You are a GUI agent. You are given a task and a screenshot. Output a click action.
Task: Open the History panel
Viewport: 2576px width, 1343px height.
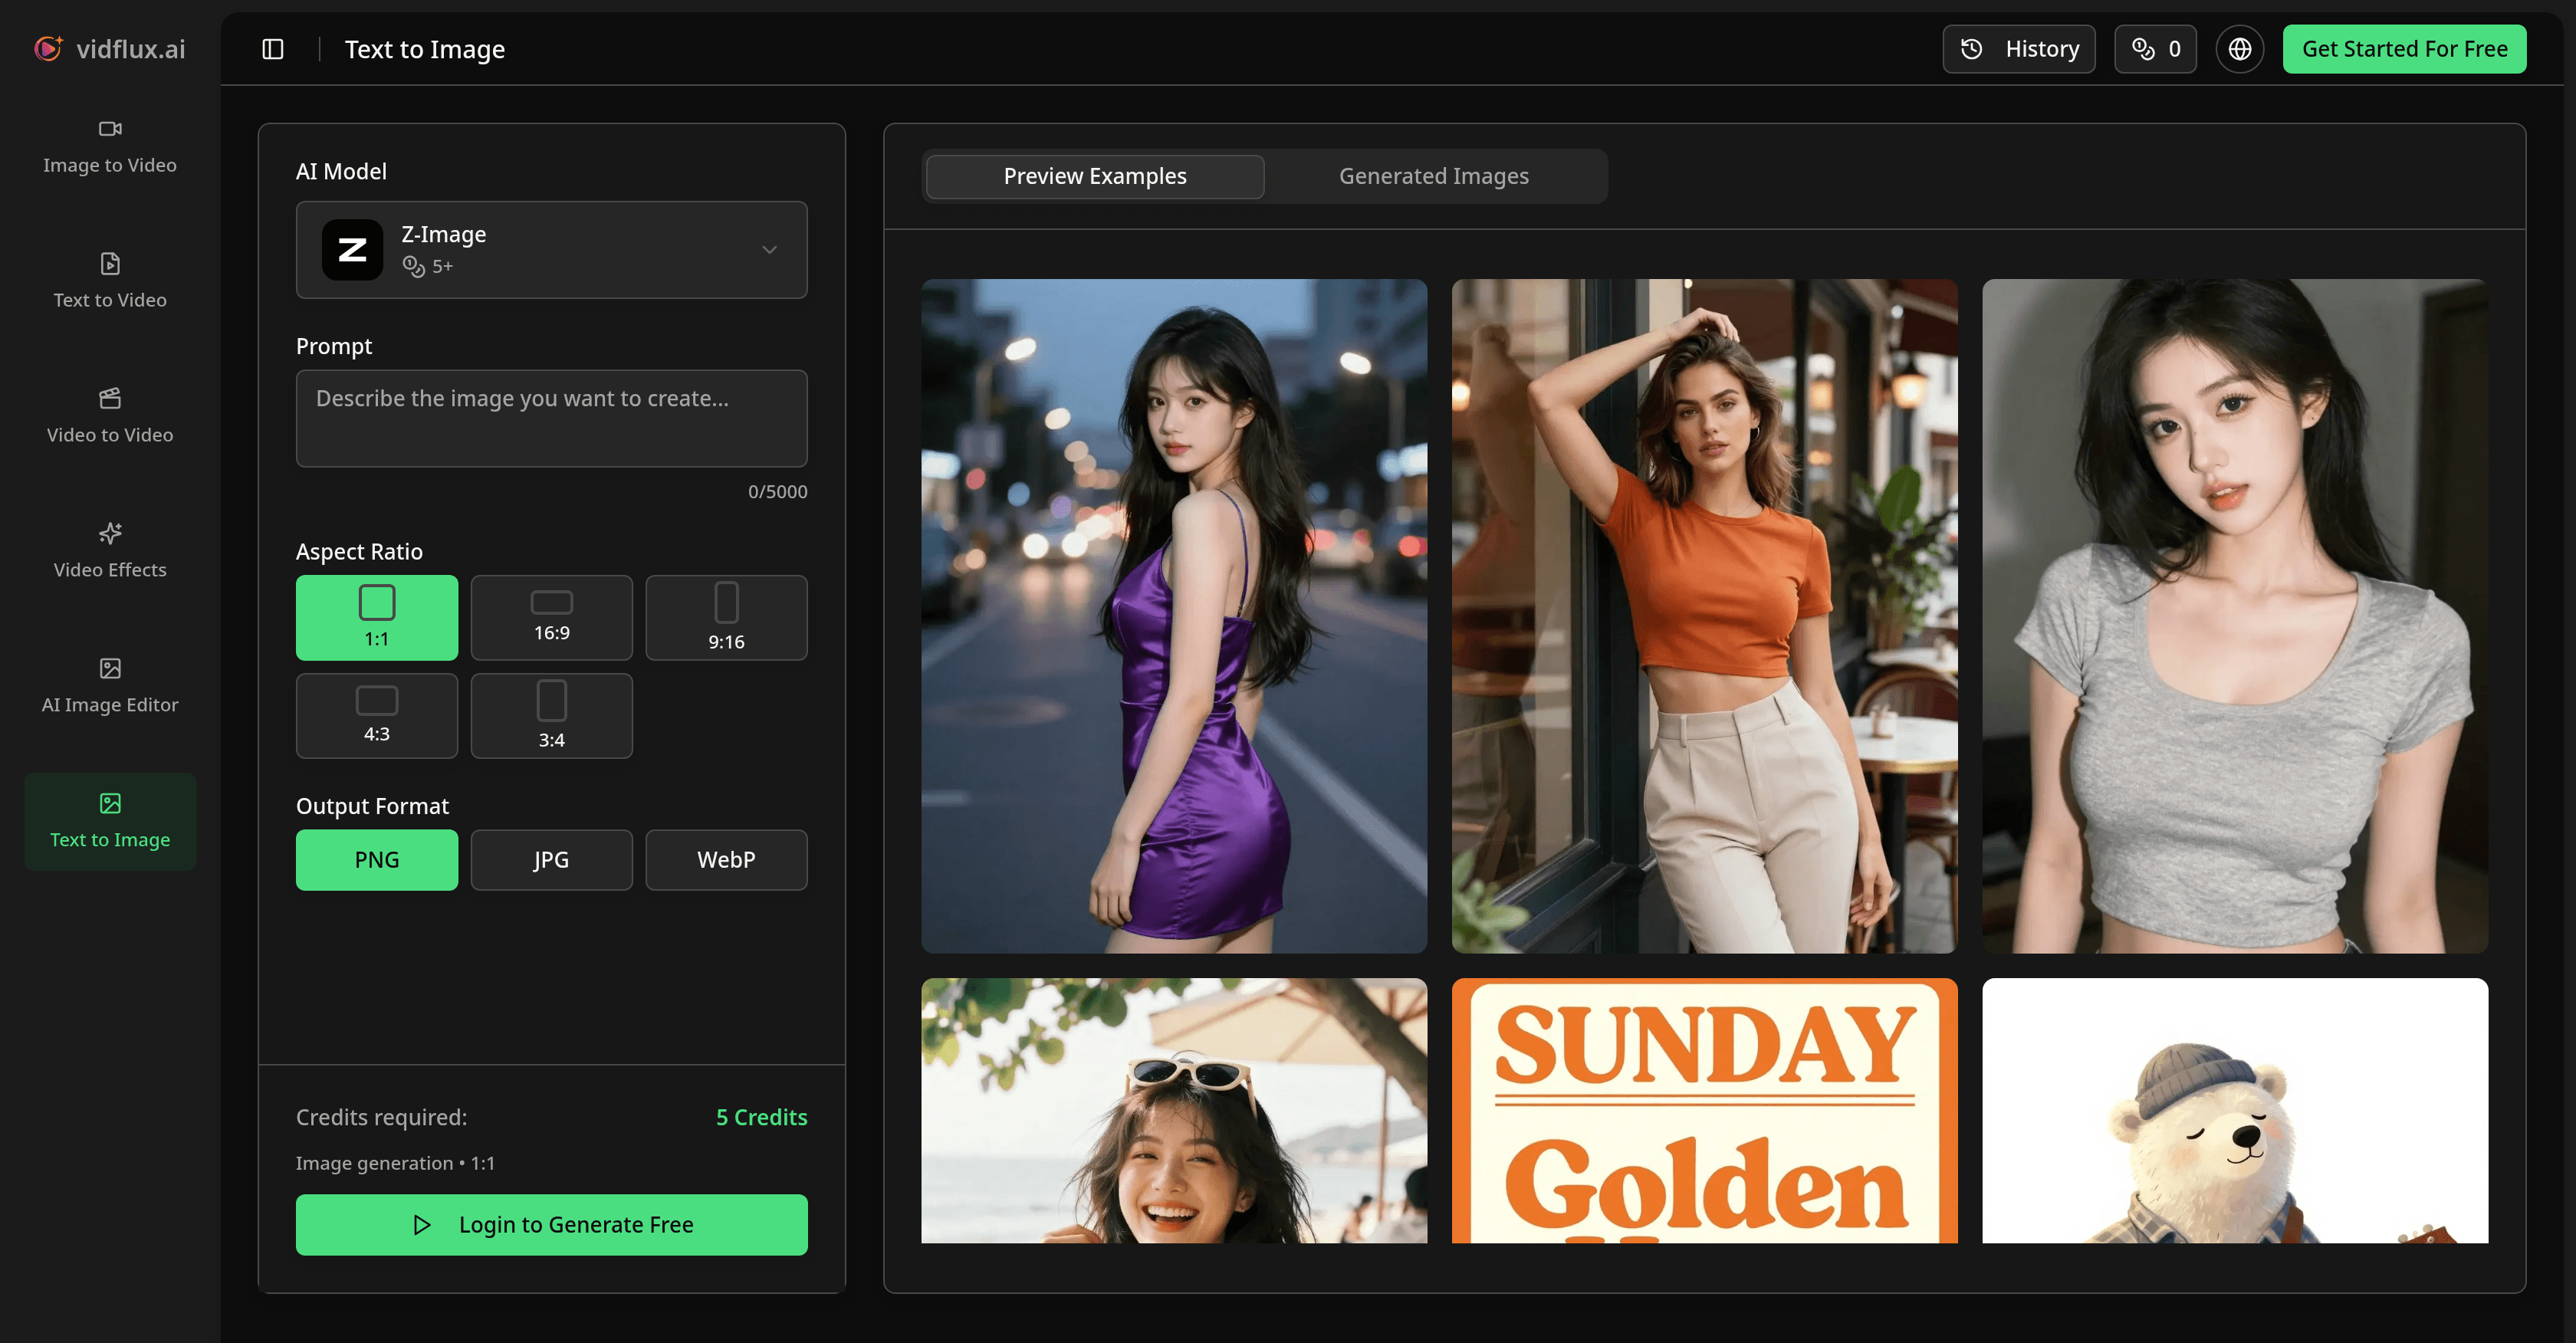(x=2018, y=48)
